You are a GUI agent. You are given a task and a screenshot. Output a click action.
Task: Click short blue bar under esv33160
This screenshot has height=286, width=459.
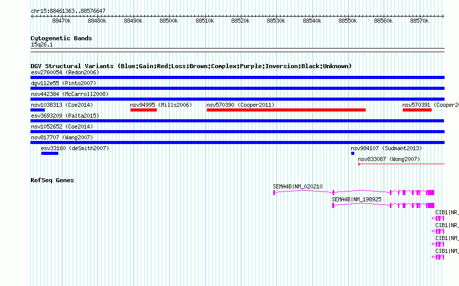[50, 153]
